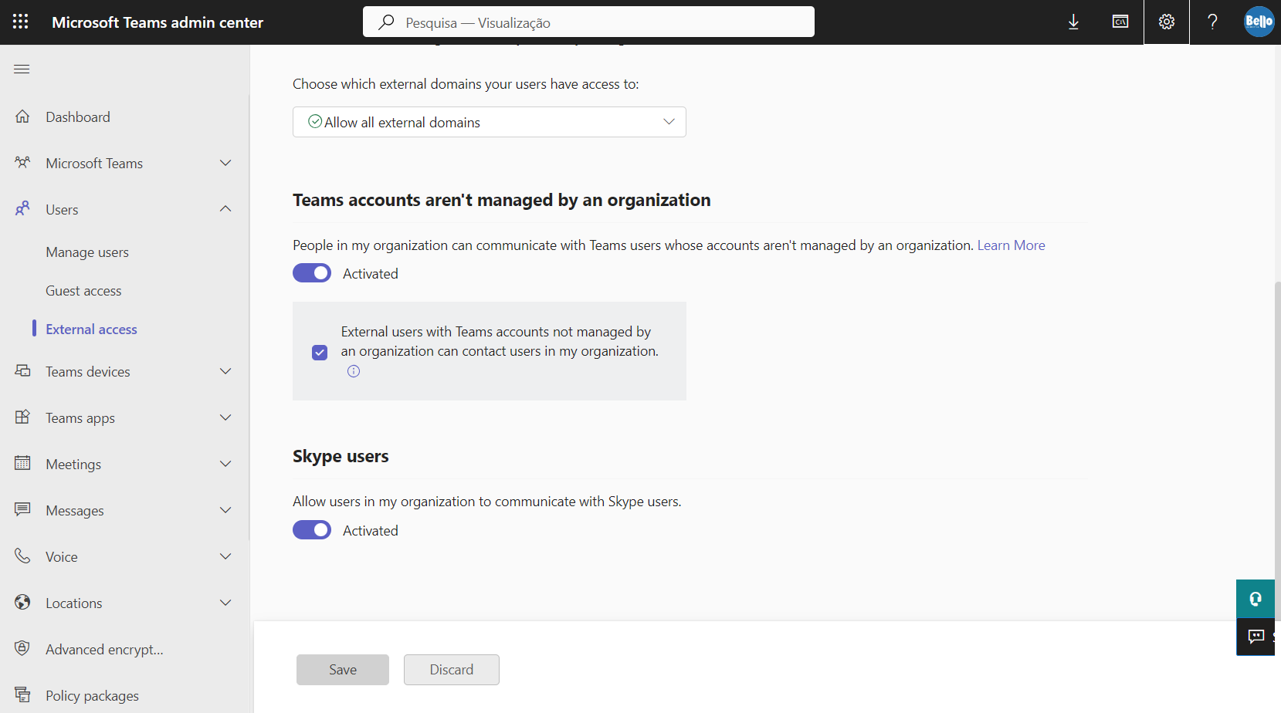Open Advanced encryption menu item
This screenshot has width=1281, height=713.
coord(104,649)
